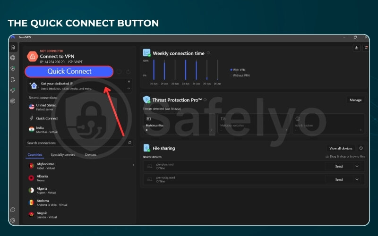Dismiss the dedicated IP banner
This screenshot has width=378, height=236.
click(x=129, y=82)
